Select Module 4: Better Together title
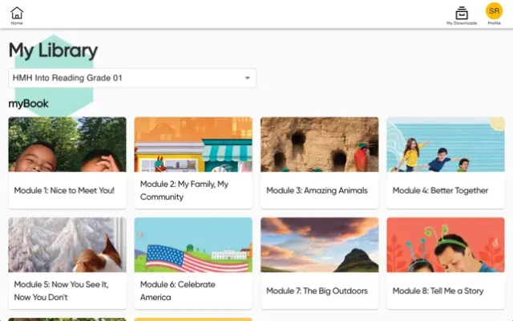This screenshot has height=321, width=513. pos(440,191)
